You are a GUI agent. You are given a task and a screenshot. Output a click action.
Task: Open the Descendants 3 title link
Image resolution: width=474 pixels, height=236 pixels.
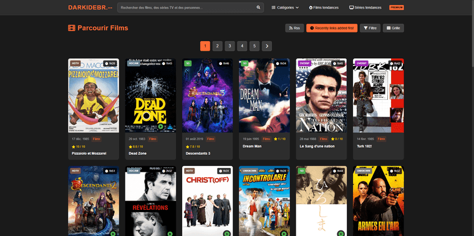click(198, 154)
